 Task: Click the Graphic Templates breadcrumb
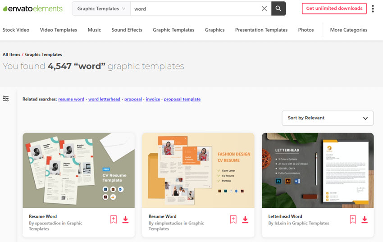[43, 55]
